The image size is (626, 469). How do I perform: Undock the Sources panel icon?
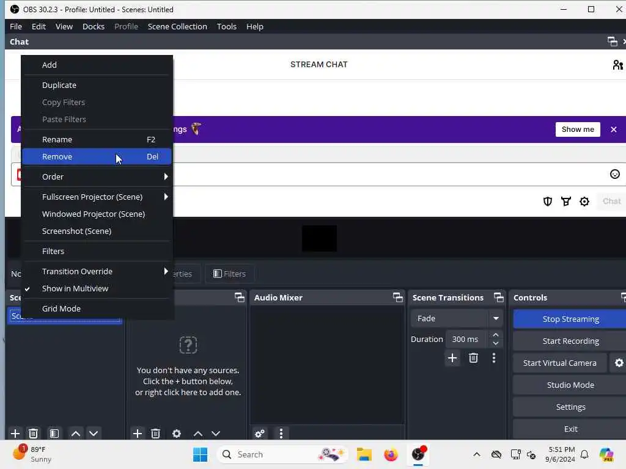(239, 297)
